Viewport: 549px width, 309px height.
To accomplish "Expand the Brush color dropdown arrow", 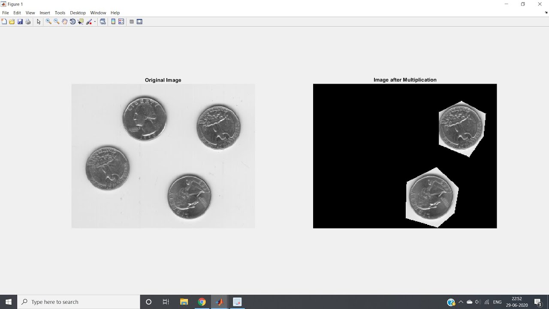I will [95, 21].
